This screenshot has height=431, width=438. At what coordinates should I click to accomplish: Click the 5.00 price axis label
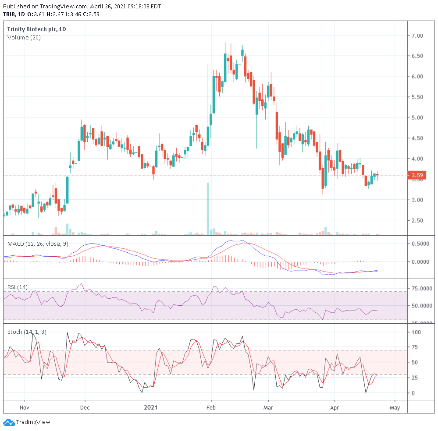click(417, 117)
